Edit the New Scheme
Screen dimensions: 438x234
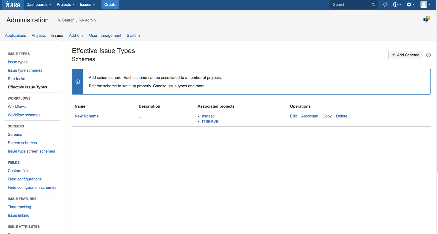click(293, 116)
